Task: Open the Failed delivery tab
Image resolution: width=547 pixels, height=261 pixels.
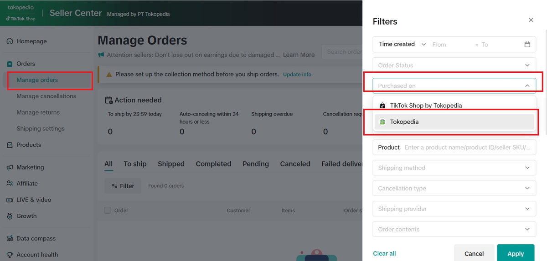Action: (x=342, y=164)
